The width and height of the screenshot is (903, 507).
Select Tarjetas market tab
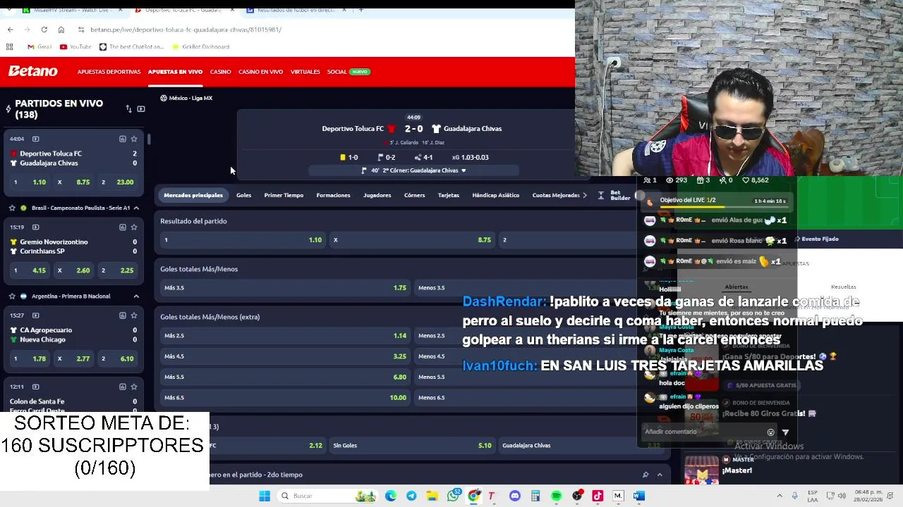click(449, 195)
